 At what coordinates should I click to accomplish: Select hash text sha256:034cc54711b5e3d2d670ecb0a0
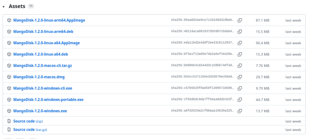tap(202, 77)
